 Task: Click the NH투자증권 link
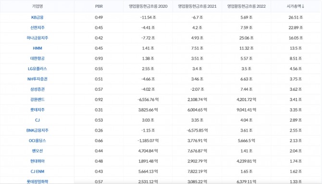[x=37, y=79]
